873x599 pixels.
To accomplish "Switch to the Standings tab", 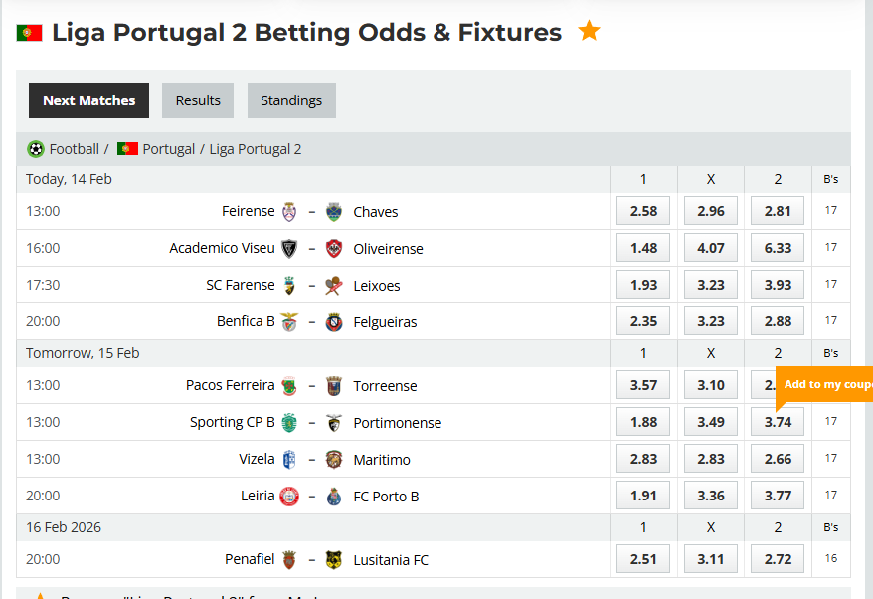I will (291, 100).
